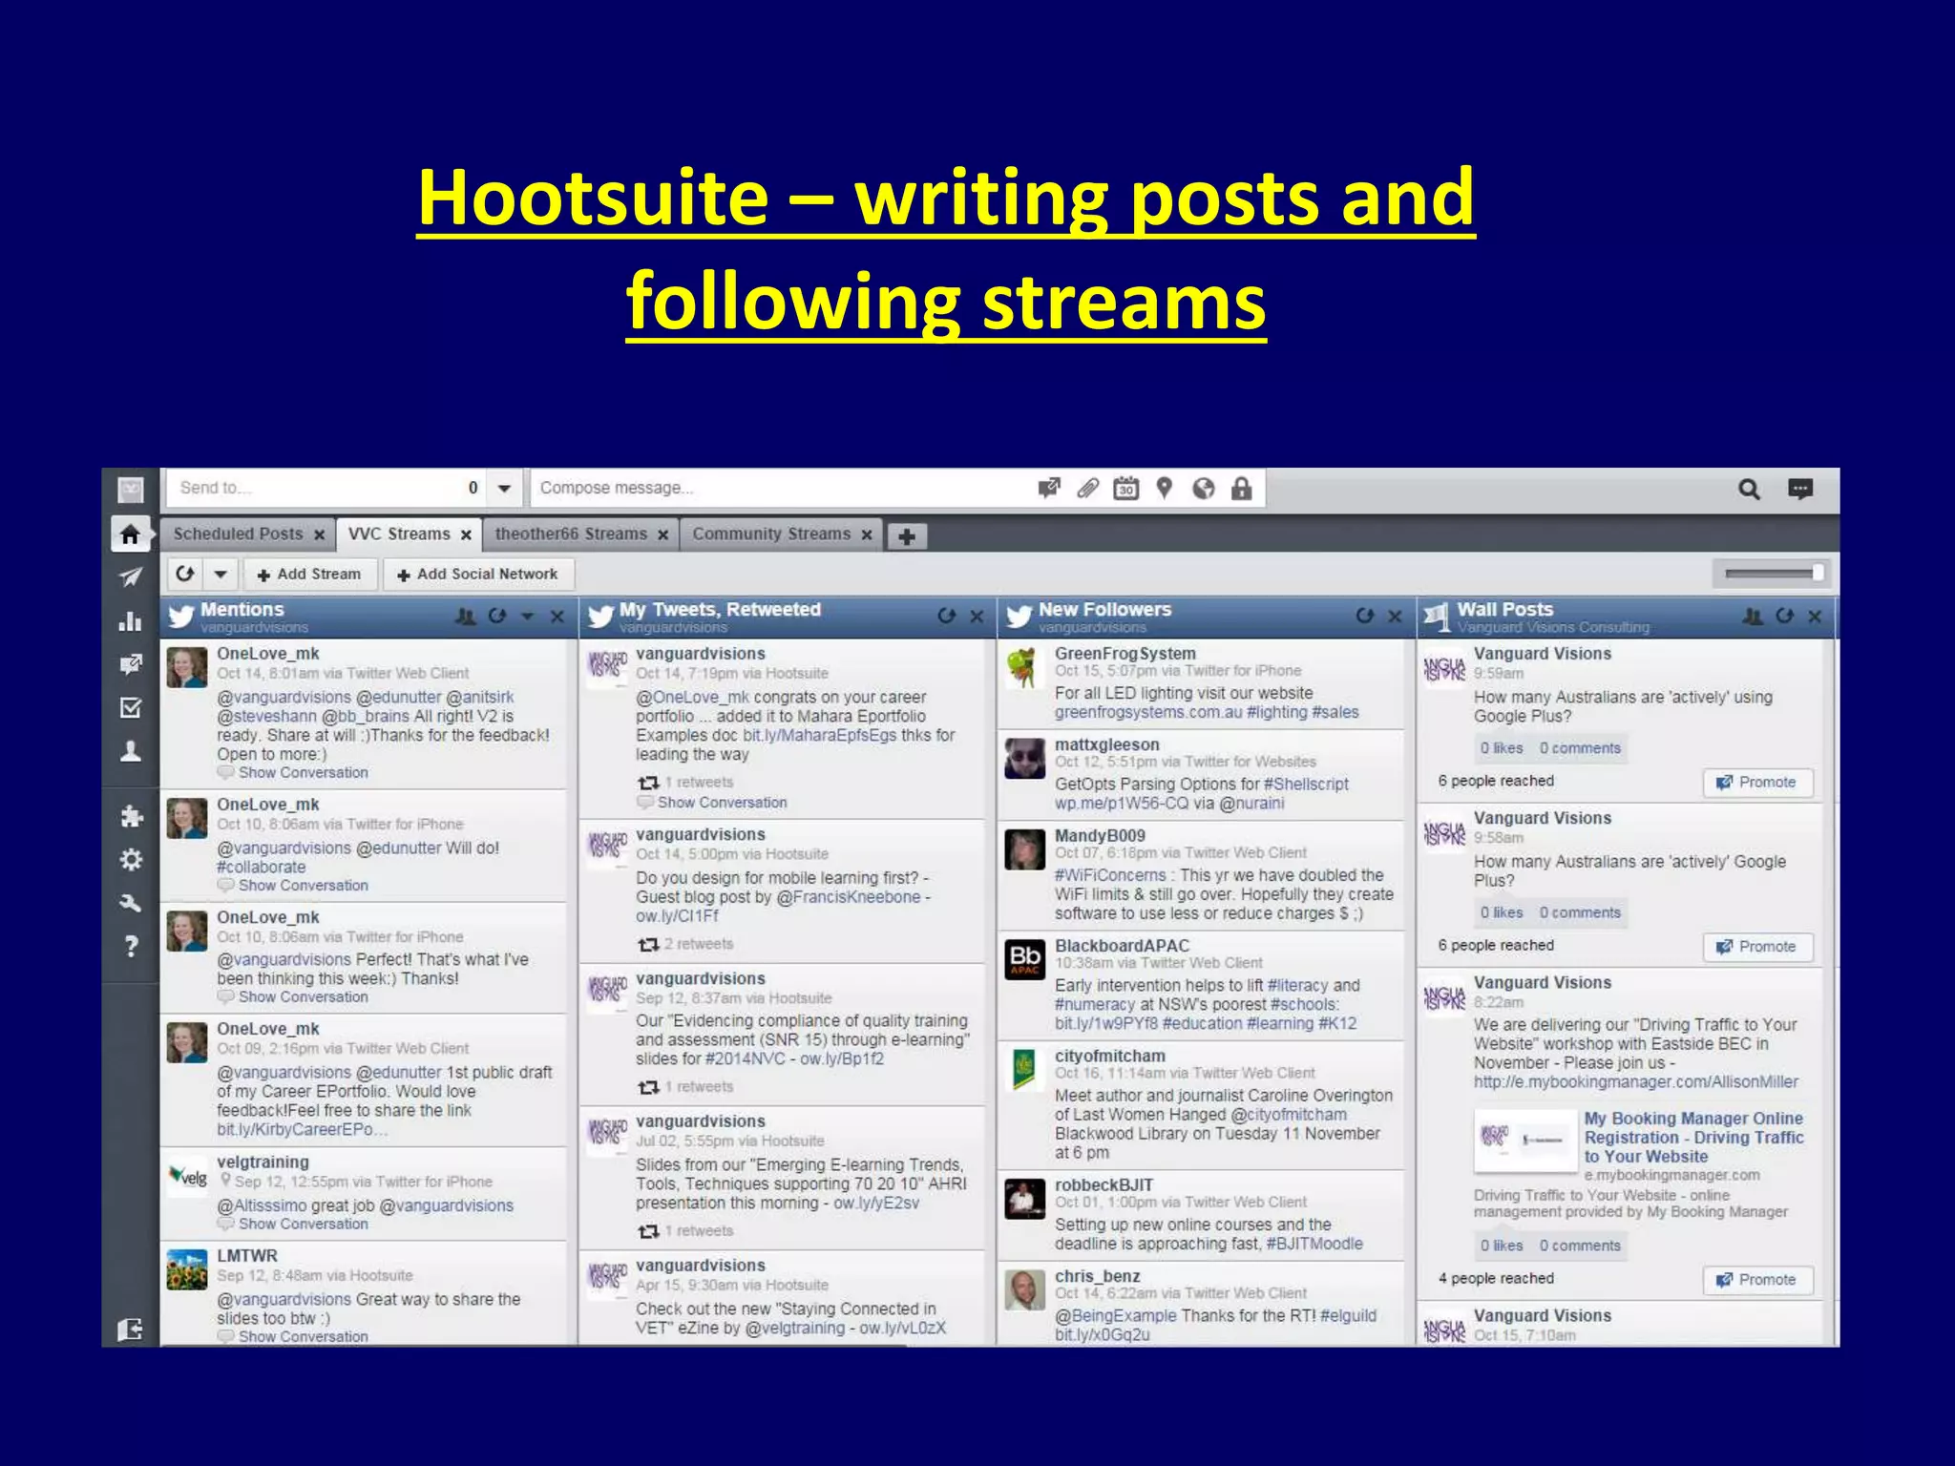Open the Analytics bar chart icon
This screenshot has width=1955, height=1466.
pyautogui.click(x=131, y=621)
